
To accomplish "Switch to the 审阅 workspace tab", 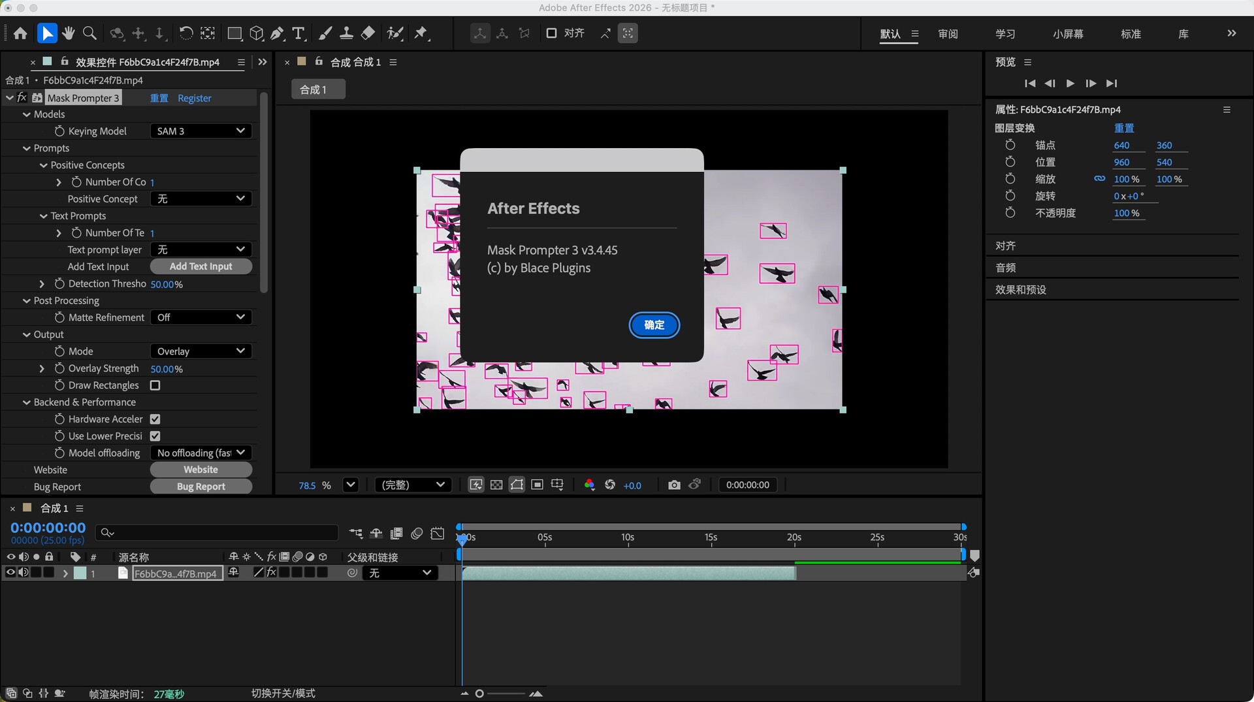I will [948, 34].
